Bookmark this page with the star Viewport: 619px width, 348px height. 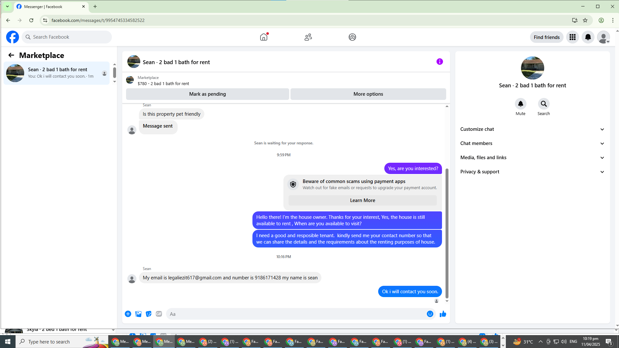[585, 20]
